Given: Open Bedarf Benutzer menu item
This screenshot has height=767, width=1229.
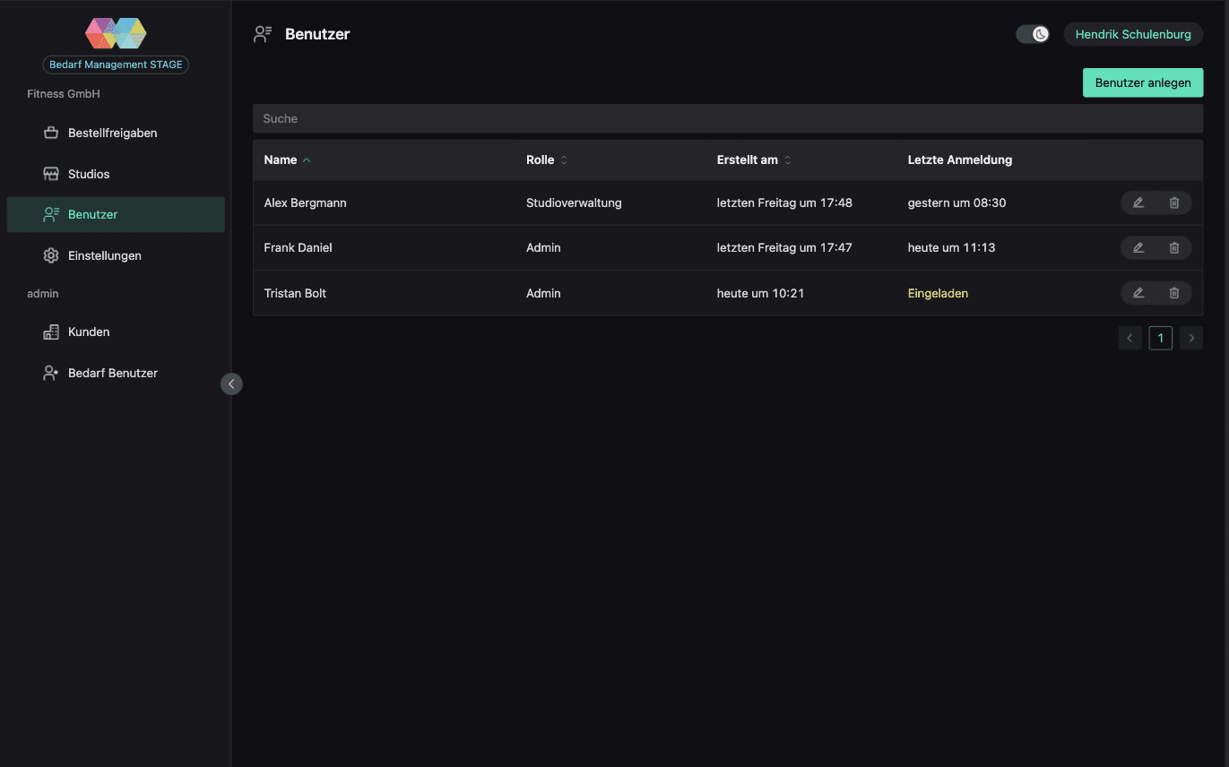Looking at the screenshot, I should pyautogui.click(x=116, y=373).
